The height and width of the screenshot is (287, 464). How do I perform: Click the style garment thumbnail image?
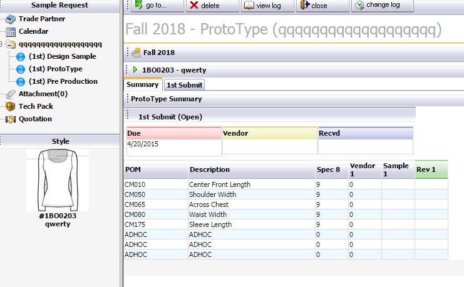click(58, 180)
